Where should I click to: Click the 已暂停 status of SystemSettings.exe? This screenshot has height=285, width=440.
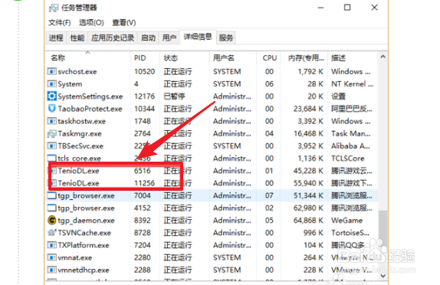point(174,97)
